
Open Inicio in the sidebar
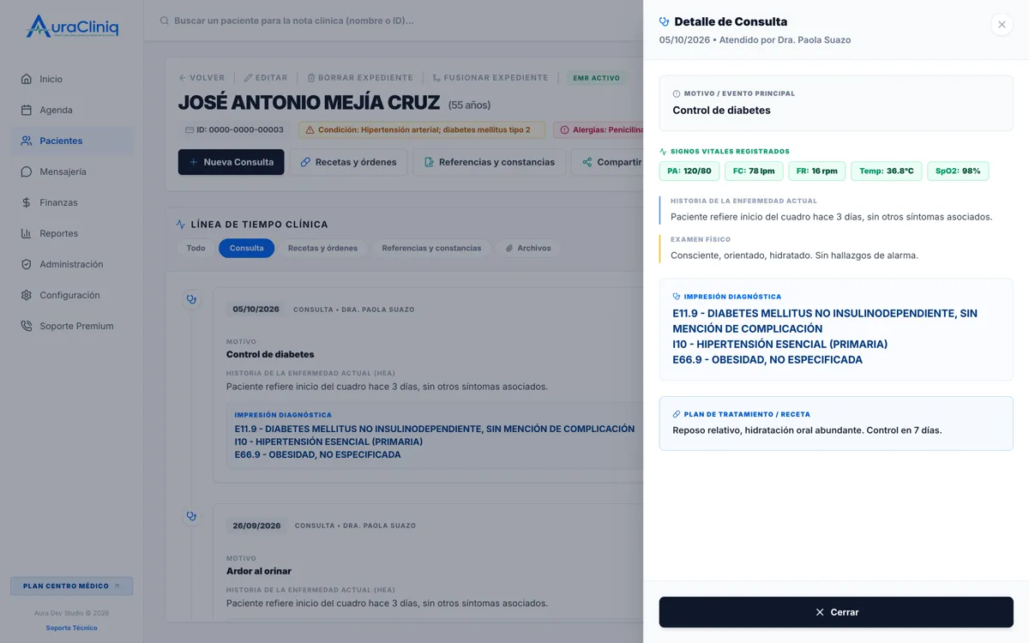tap(72, 79)
